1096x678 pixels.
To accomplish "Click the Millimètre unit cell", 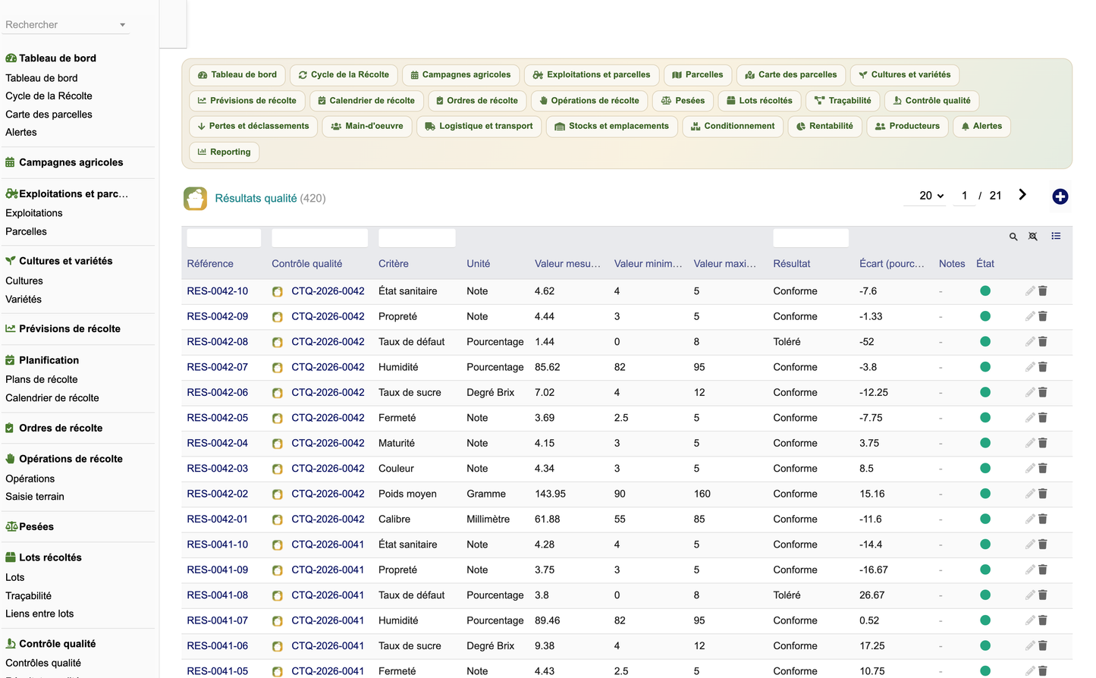I will pyautogui.click(x=488, y=519).
